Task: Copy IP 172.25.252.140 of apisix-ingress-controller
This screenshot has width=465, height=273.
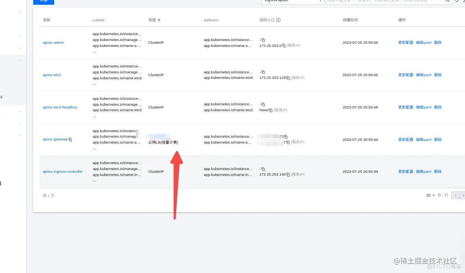Action: click(x=288, y=174)
